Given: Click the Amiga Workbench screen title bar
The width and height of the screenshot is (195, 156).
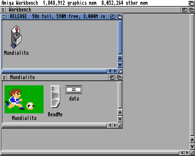Looking at the screenshot, I should point(94,3).
